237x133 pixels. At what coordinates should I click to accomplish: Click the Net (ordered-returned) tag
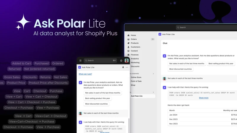click(x=40, y=69)
